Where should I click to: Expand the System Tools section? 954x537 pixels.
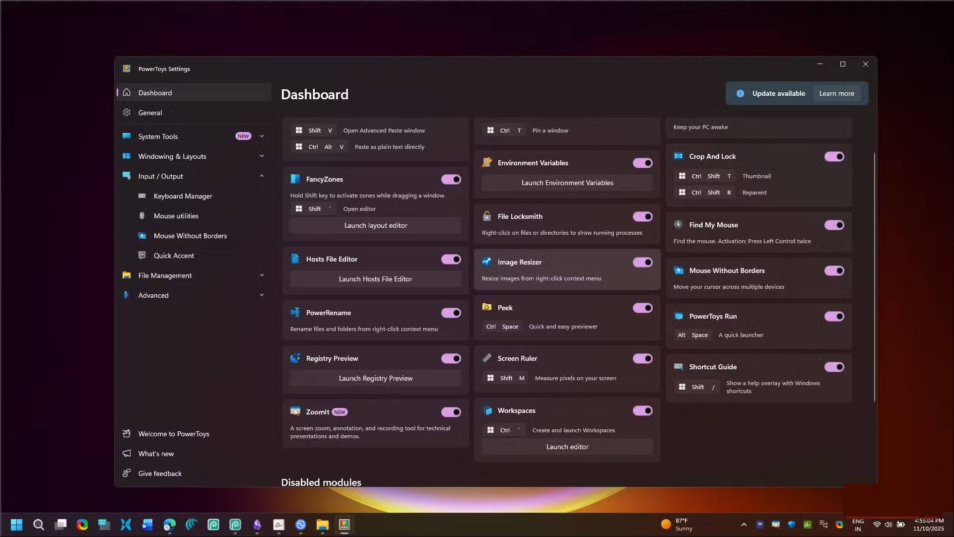click(262, 136)
